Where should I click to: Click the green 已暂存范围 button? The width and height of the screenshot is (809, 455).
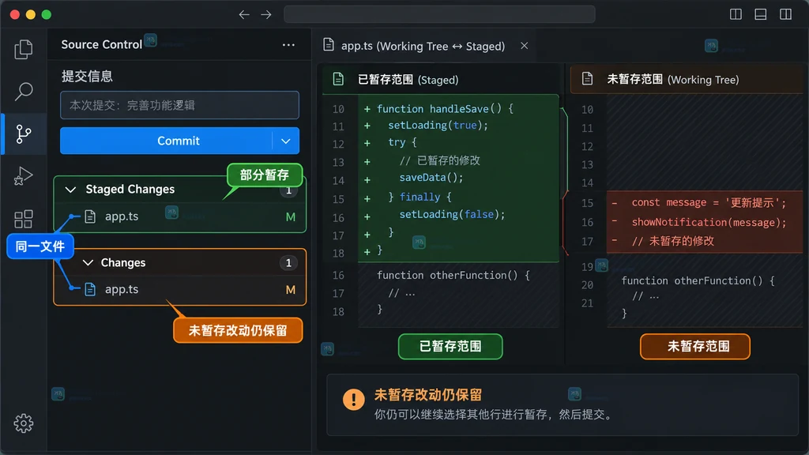450,346
